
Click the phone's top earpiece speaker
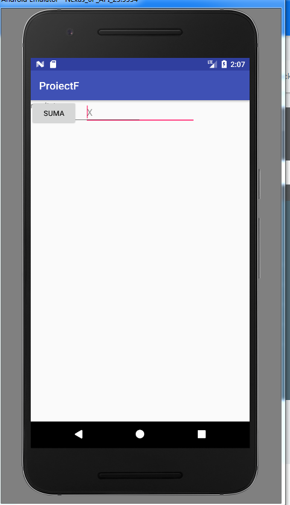coord(140,32)
